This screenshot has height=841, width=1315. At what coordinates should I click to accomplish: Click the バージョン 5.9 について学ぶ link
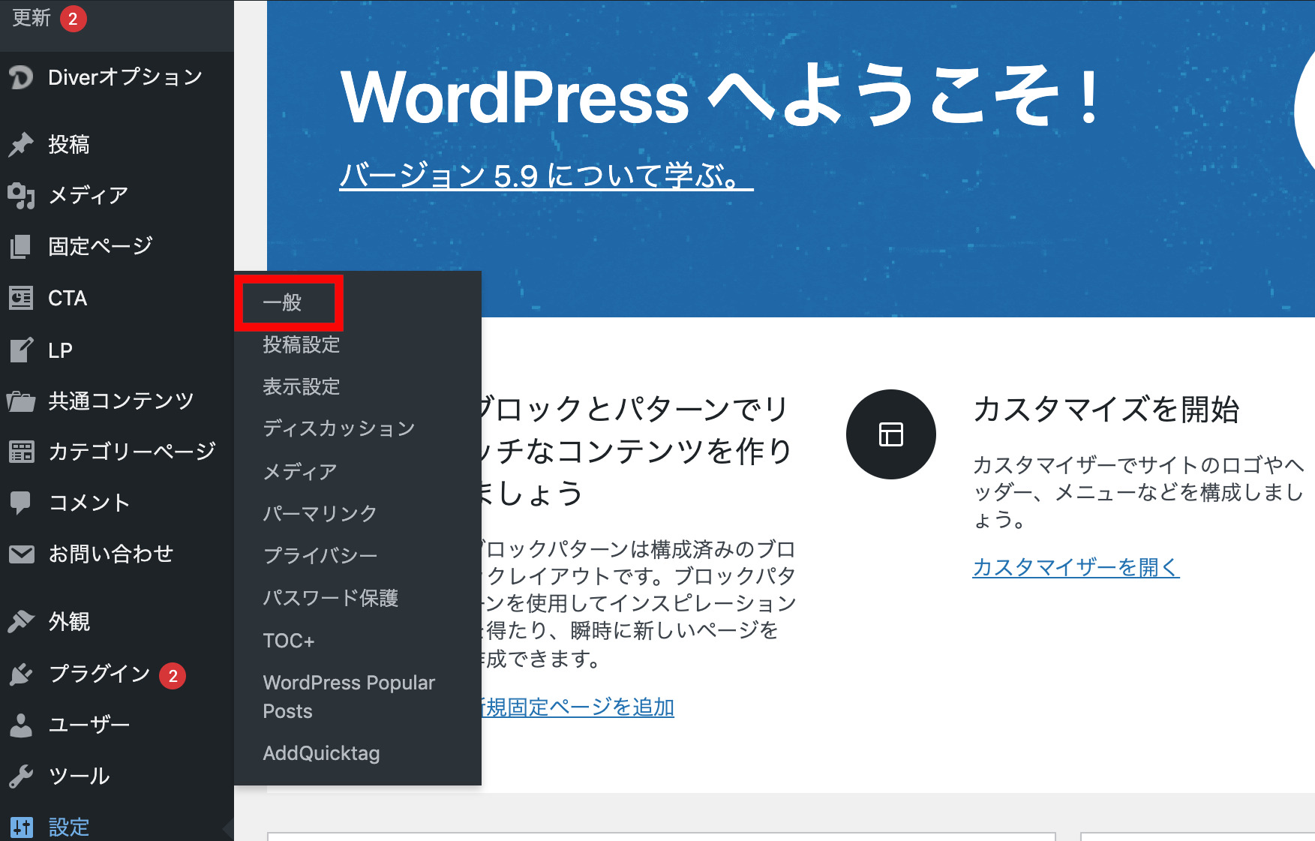tap(545, 176)
